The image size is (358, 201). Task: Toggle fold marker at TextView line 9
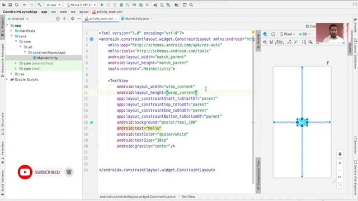click(x=98, y=80)
